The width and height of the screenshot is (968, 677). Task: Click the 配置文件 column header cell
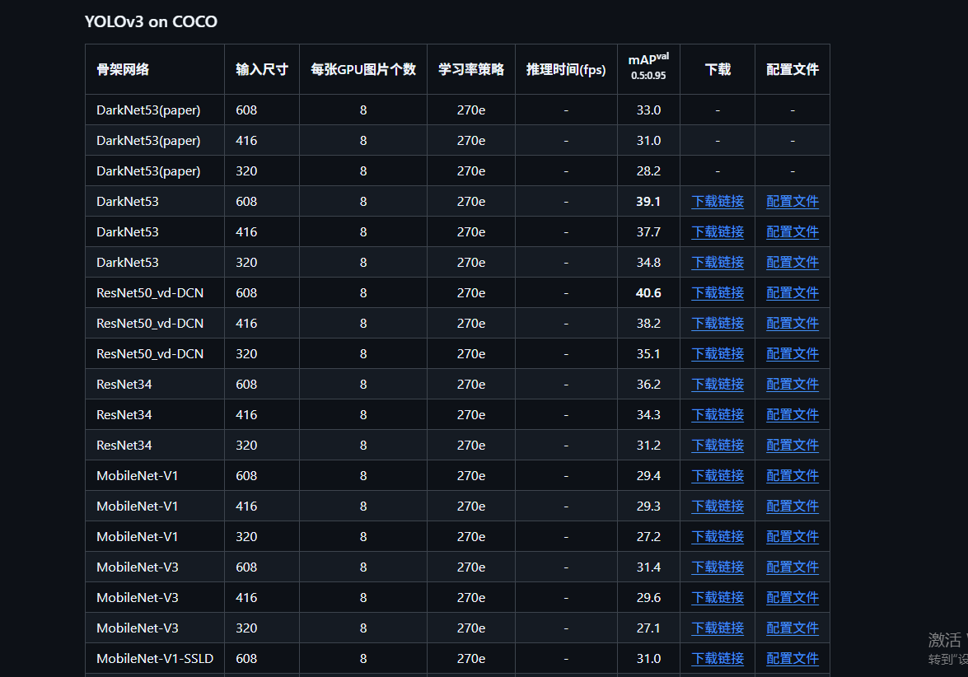792,69
